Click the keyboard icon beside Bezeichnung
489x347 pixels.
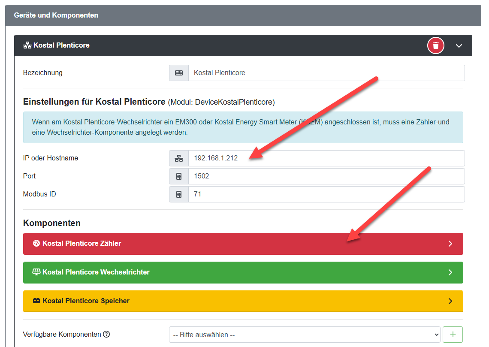point(179,73)
